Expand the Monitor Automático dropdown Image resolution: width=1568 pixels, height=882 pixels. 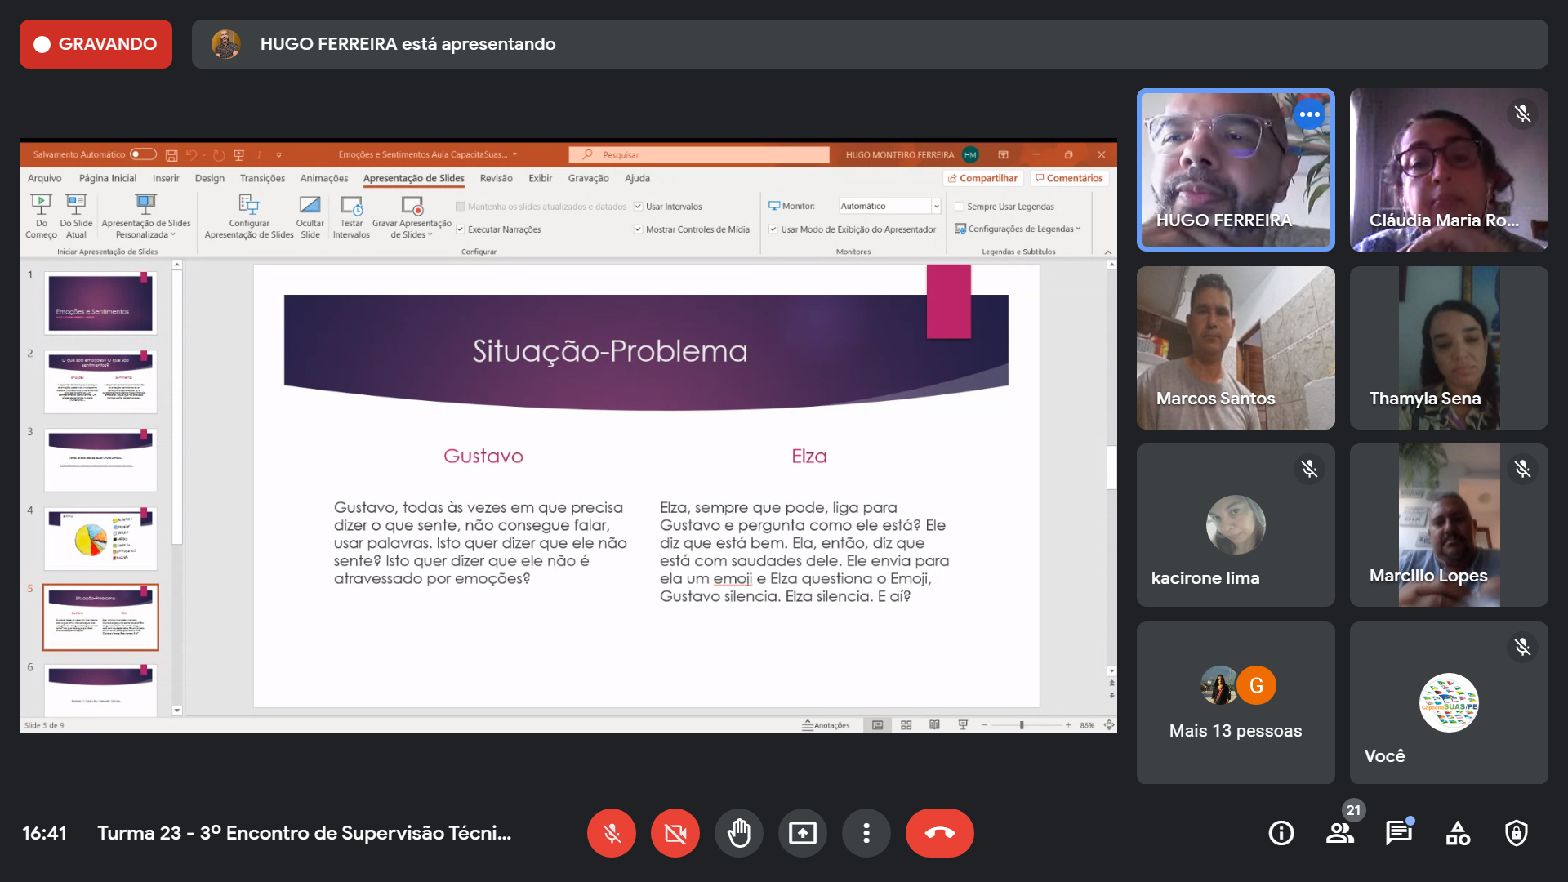coord(936,207)
